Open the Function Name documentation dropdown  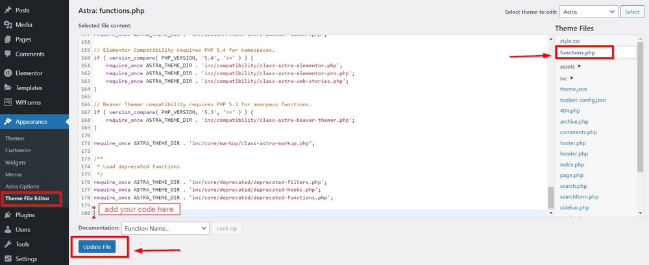coord(165,228)
